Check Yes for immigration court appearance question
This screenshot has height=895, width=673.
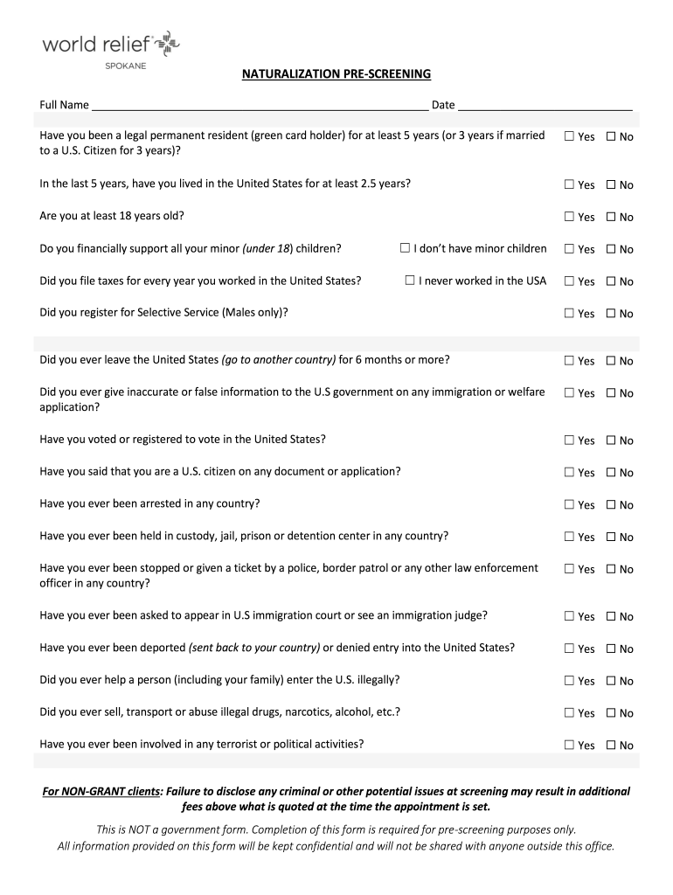570,616
